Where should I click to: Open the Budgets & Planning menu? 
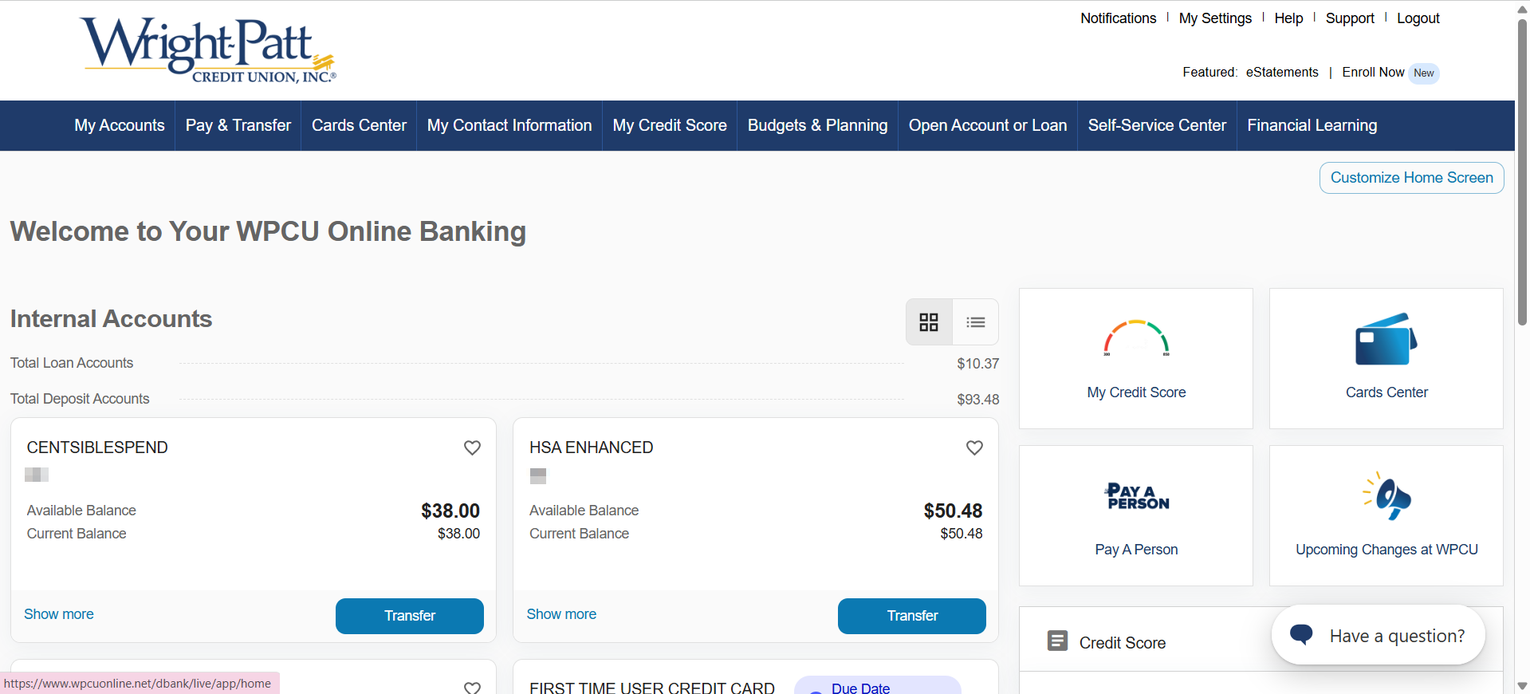817,125
